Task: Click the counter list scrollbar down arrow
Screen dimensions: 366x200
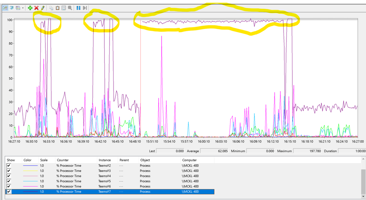Action: coord(363,196)
